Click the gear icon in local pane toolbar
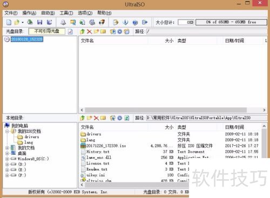This screenshot has width=270, height=198. pyautogui.click(x=120, y=118)
